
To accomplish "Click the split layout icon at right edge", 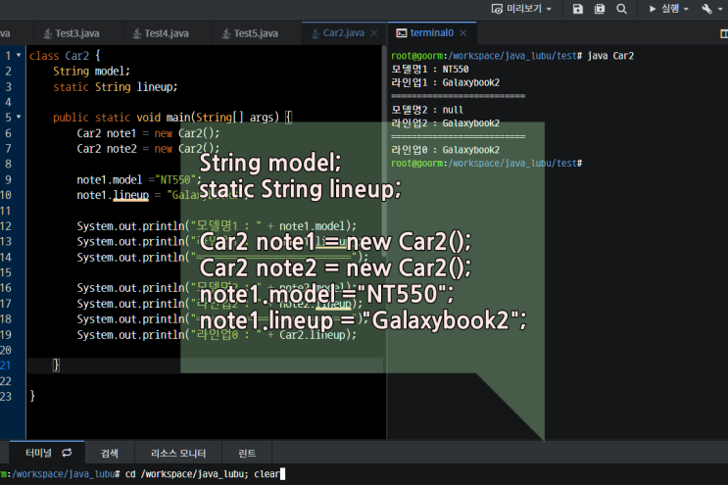I will tap(723, 33).
